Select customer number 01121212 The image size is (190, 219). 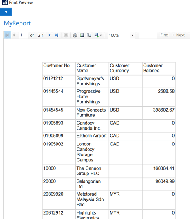click(53, 78)
